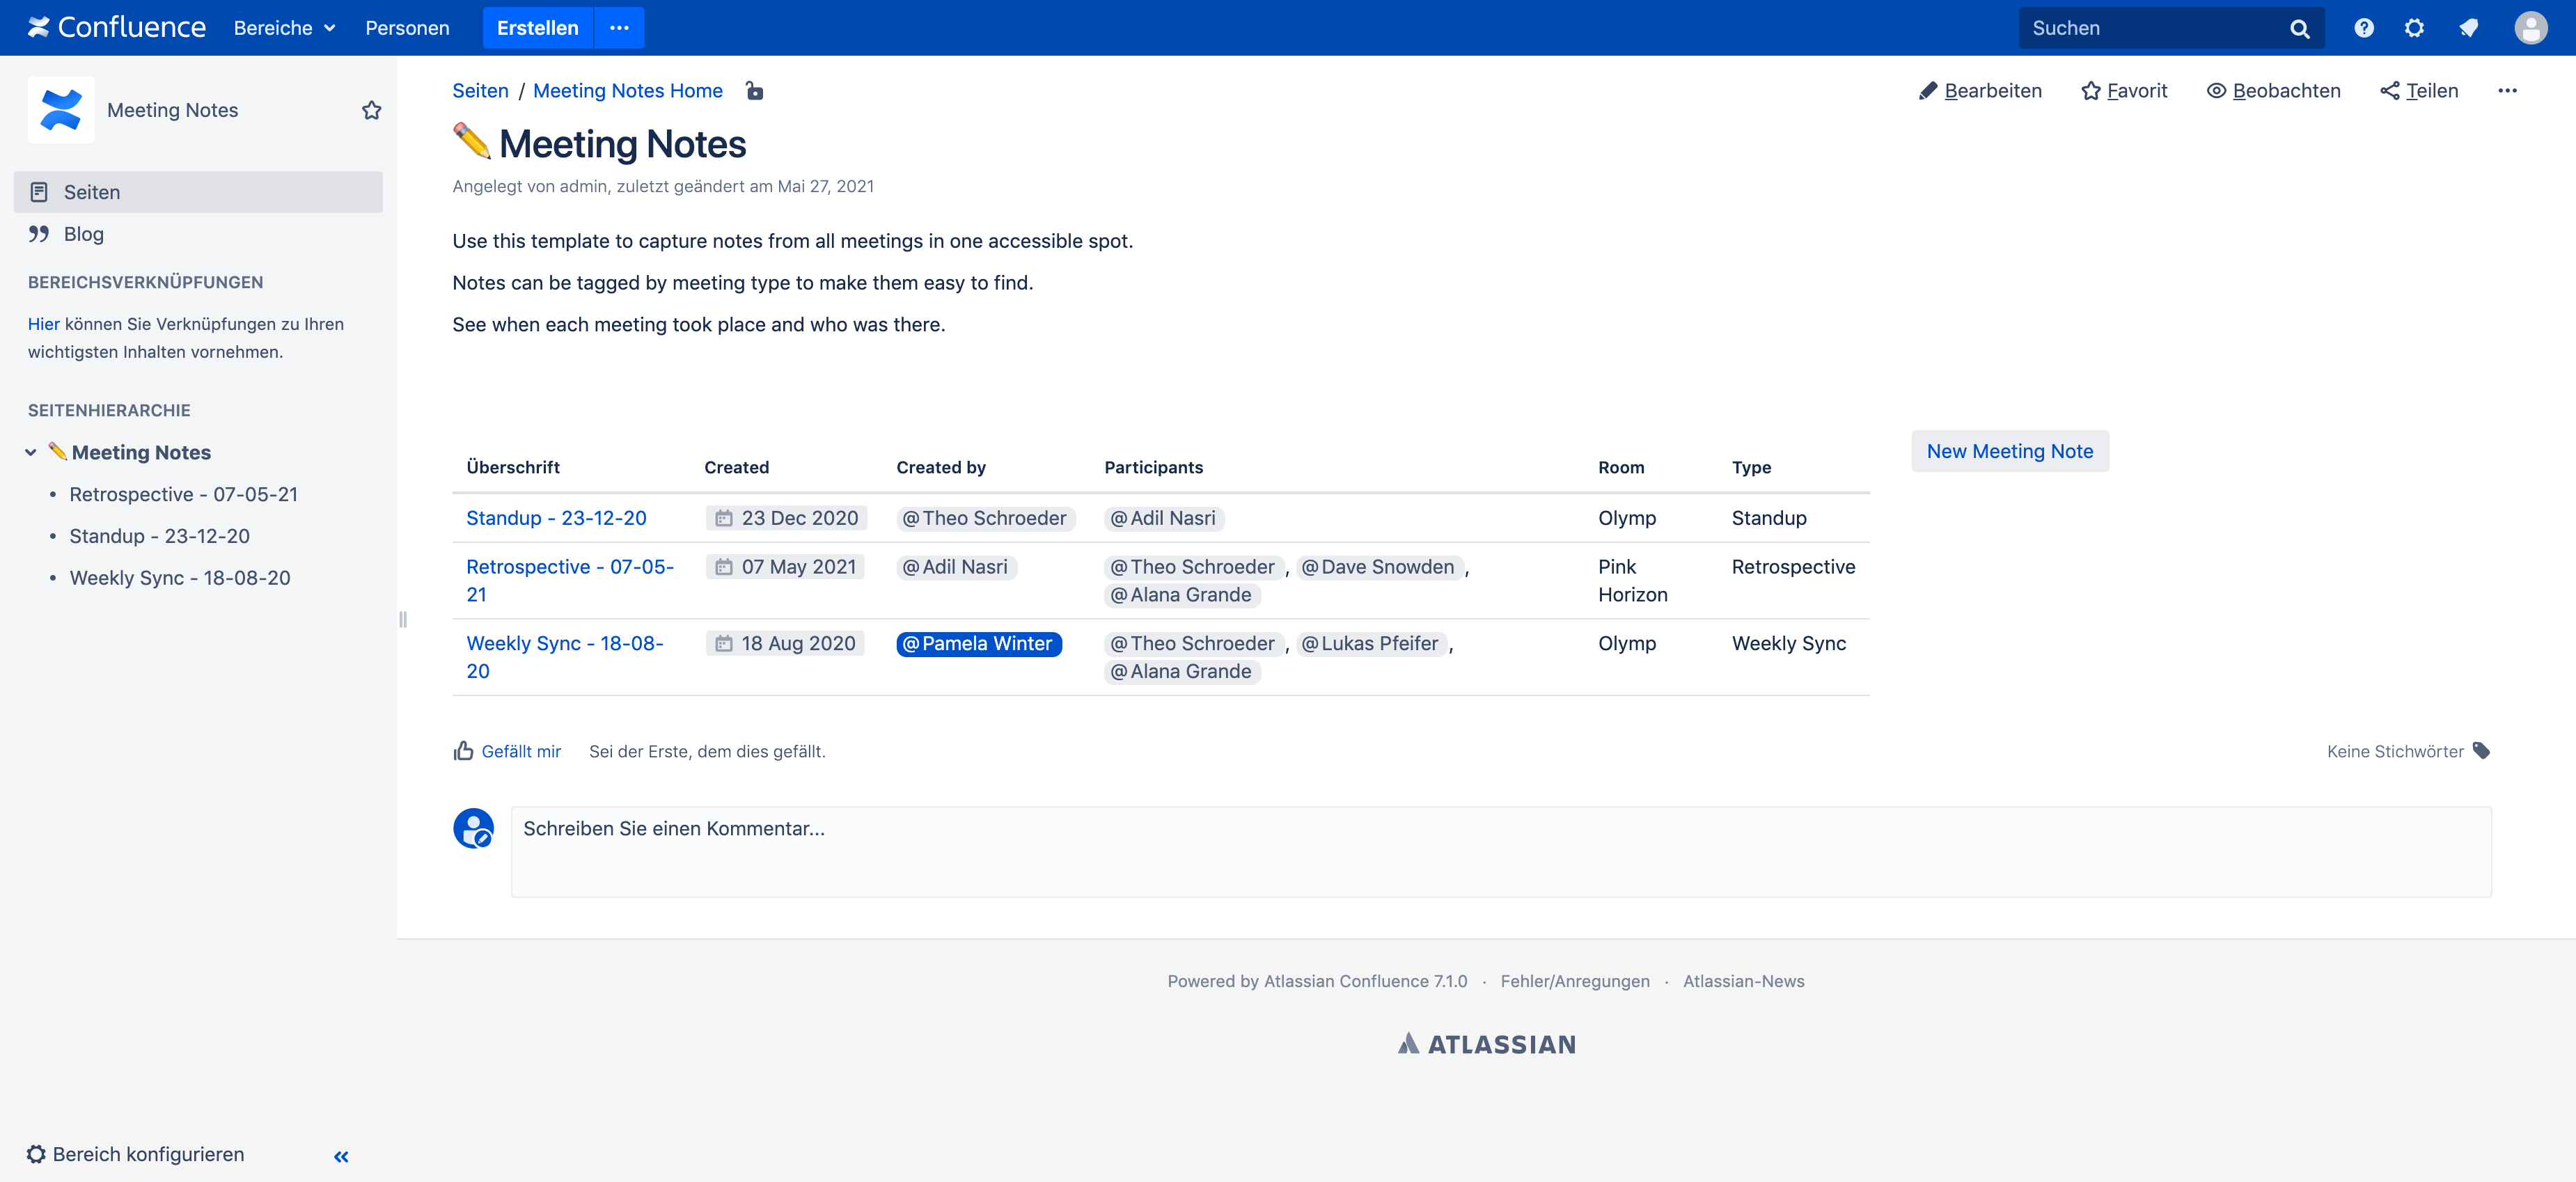Select Blog in the sidebar
The image size is (2576, 1182).
[x=84, y=234]
